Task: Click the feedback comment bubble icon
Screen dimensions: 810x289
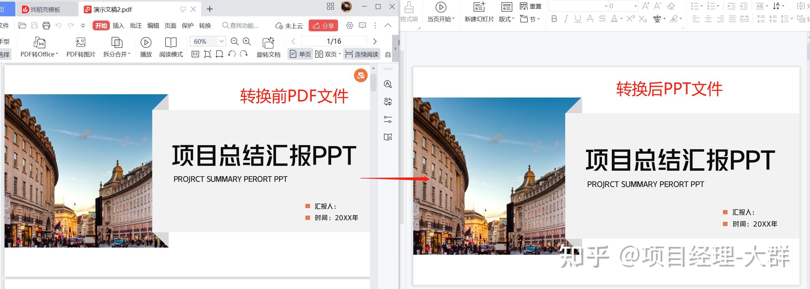Action: click(x=362, y=25)
